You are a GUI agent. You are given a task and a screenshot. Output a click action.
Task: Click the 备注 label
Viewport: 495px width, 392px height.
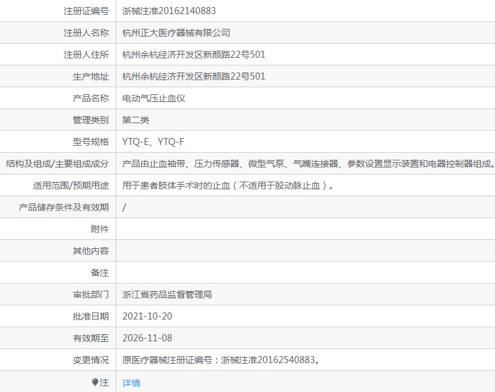[x=100, y=273]
